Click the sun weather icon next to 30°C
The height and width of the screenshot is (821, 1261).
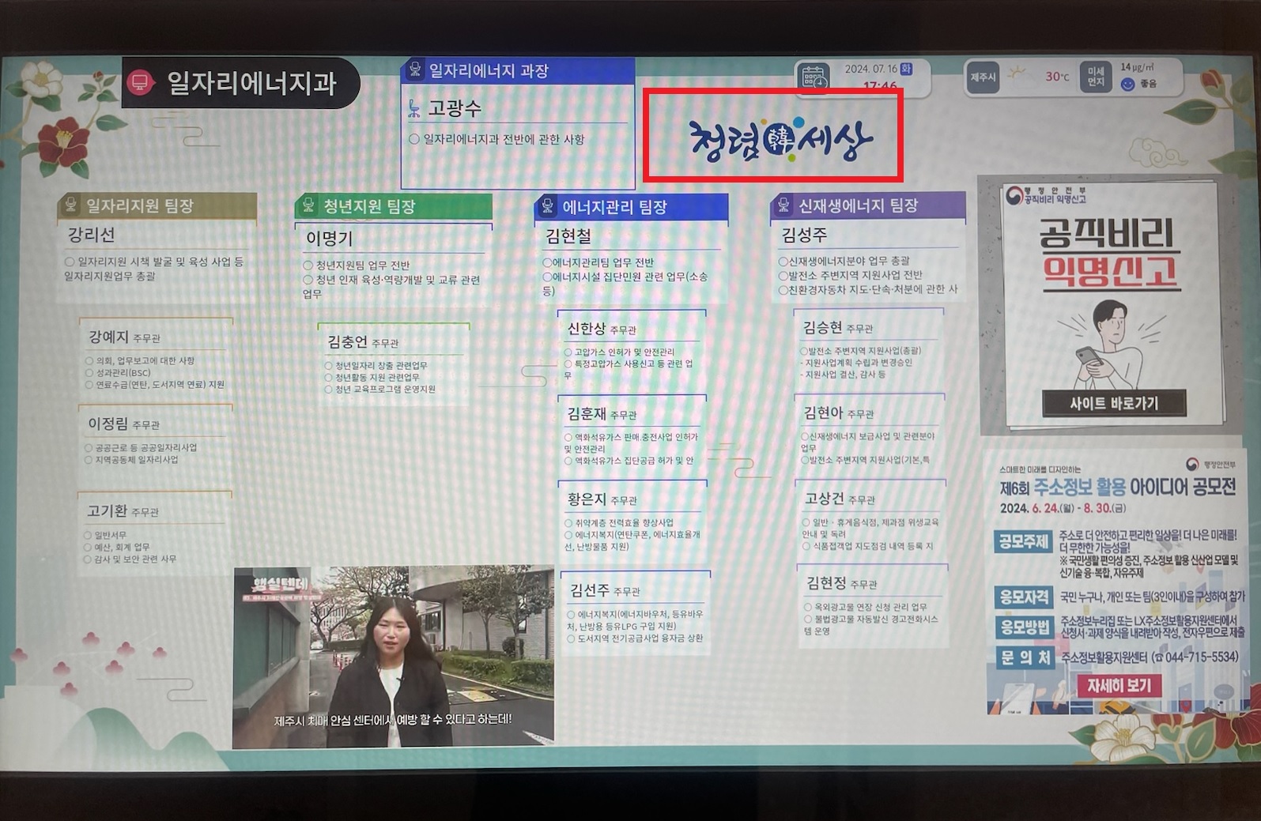(x=1017, y=74)
